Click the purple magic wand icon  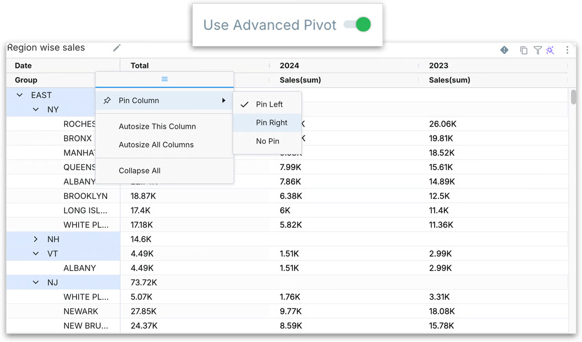tap(550, 50)
